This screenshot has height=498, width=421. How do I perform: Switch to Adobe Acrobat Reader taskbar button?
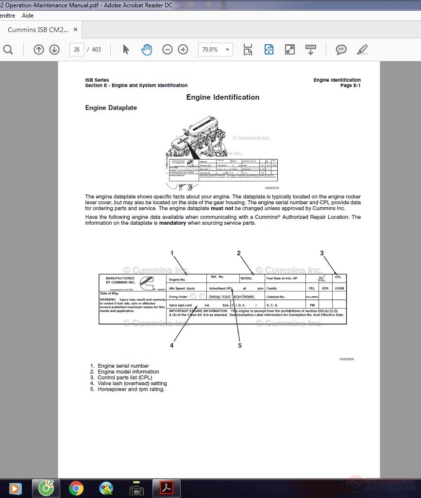coord(167,488)
